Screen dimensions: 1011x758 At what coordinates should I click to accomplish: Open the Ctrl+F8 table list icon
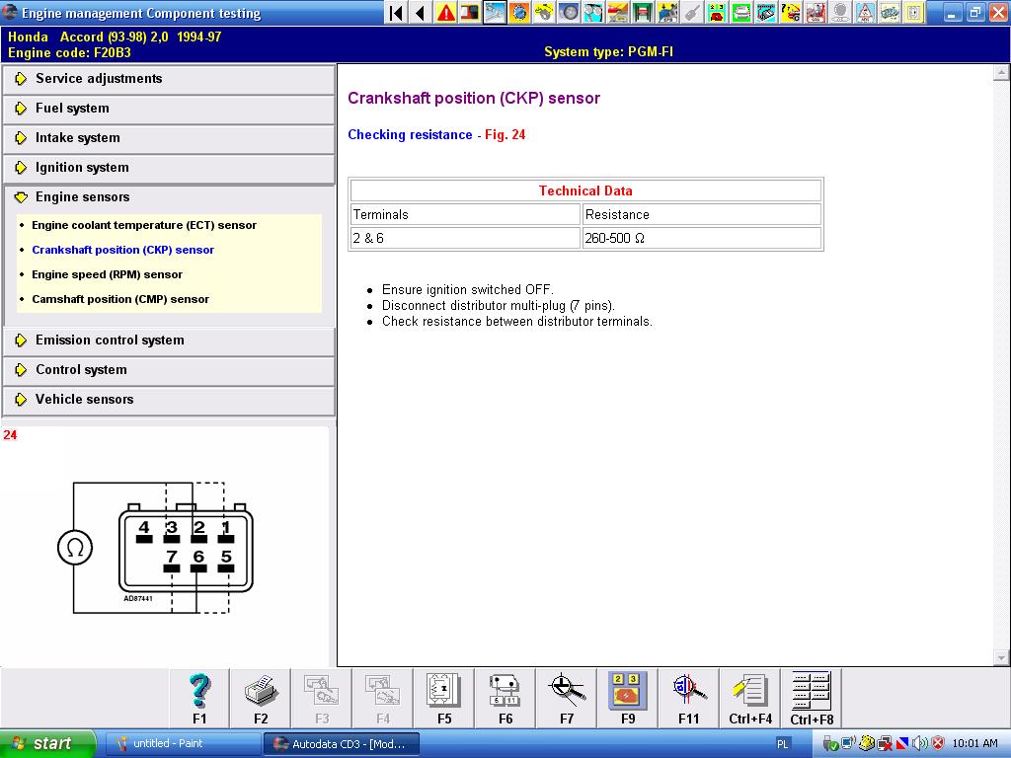[x=812, y=699]
